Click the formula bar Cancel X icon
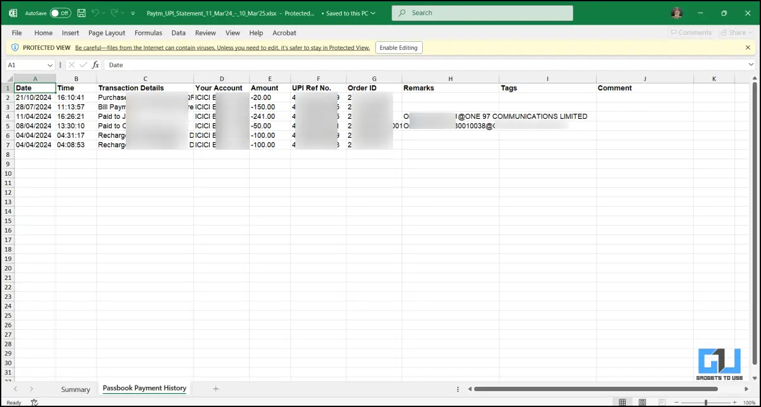The height and width of the screenshot is (407, 761). [71, 65]
